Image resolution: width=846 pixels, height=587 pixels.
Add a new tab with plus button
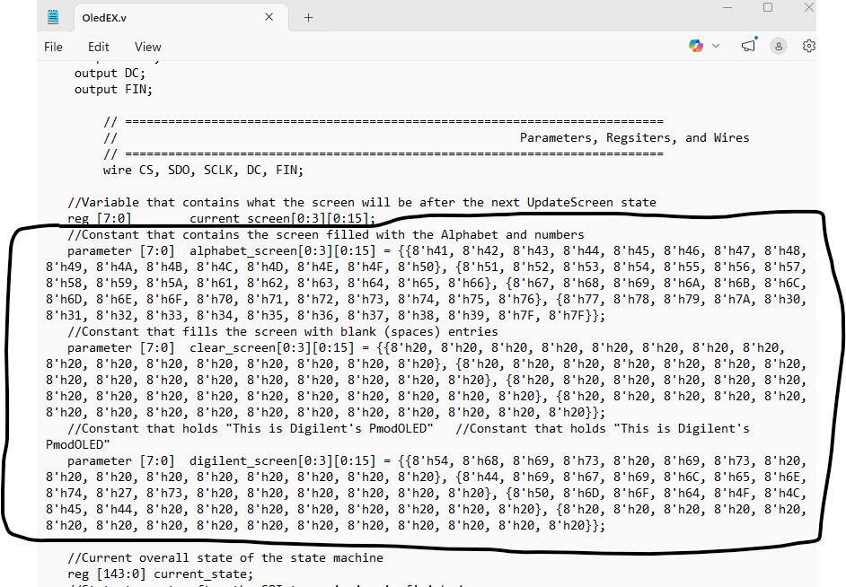[308, 17]
